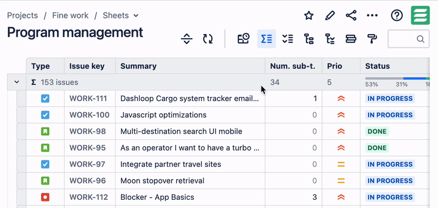Viewport: 438px width, 208px height.
Task: Click IN PROGRESS status of WORK-100
Action: pyautogui.click(x=390, y=115)
